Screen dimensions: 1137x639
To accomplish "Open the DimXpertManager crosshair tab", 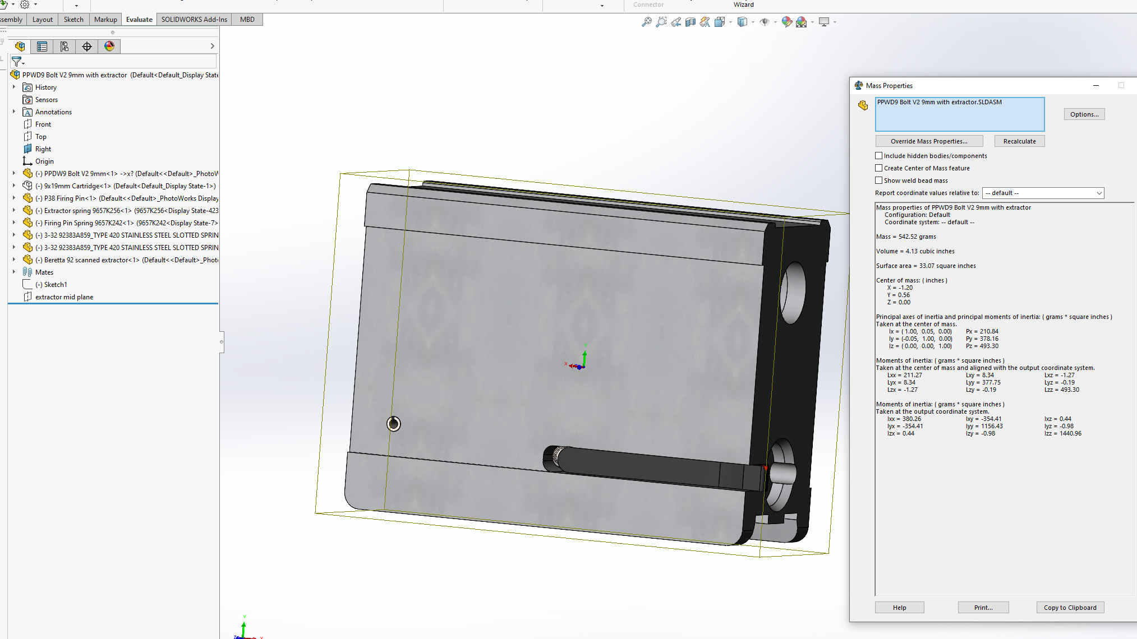I will pos(87,47).
